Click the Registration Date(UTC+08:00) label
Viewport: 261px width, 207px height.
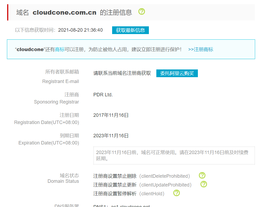coord(47,122)
